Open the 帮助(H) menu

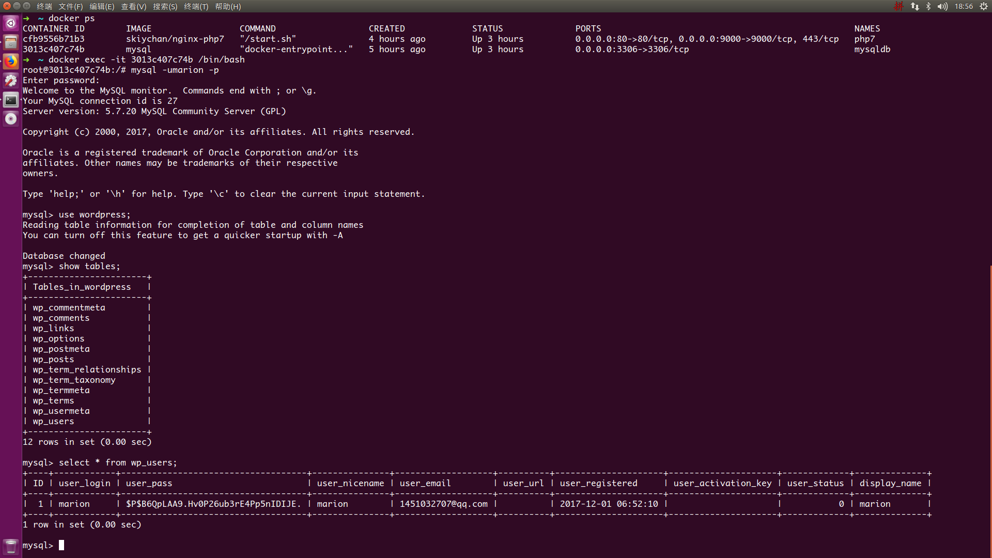coord(228,6)
